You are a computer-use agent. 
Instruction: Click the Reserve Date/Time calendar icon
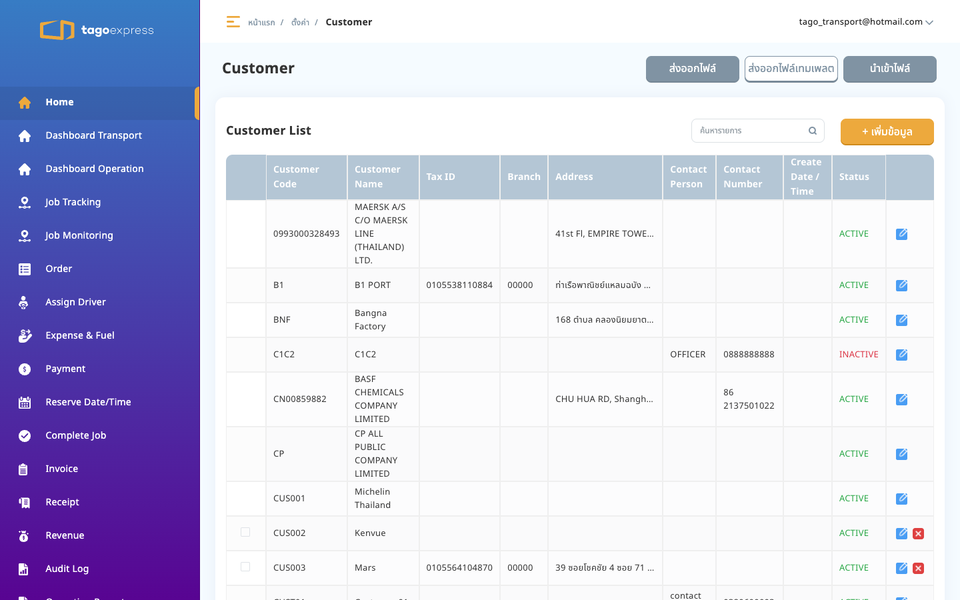click(25, 403)
